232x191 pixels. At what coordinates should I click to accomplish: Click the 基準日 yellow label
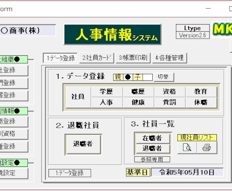tap(138, 172)
